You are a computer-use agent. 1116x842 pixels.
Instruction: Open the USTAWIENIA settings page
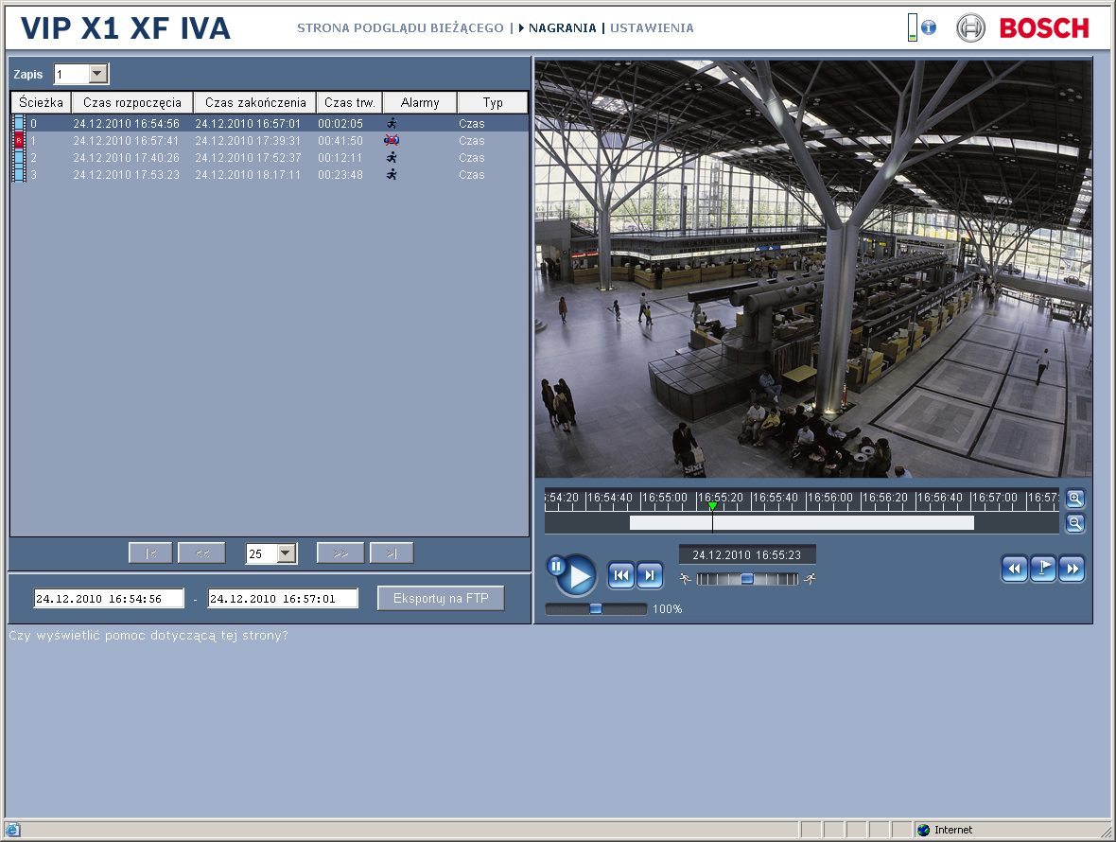click(652, 27)
